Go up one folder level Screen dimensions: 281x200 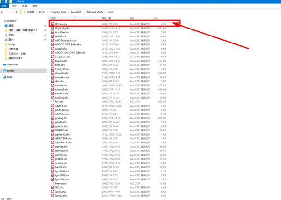(16, 12)
